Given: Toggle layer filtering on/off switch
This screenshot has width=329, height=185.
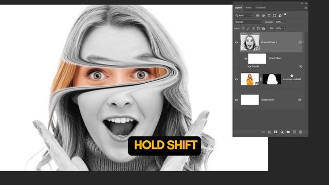Looking at the screenshot, I should [x=285, y=14].
